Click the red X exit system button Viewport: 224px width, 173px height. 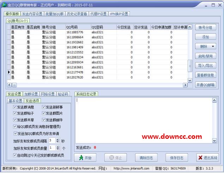click(207, 157)
